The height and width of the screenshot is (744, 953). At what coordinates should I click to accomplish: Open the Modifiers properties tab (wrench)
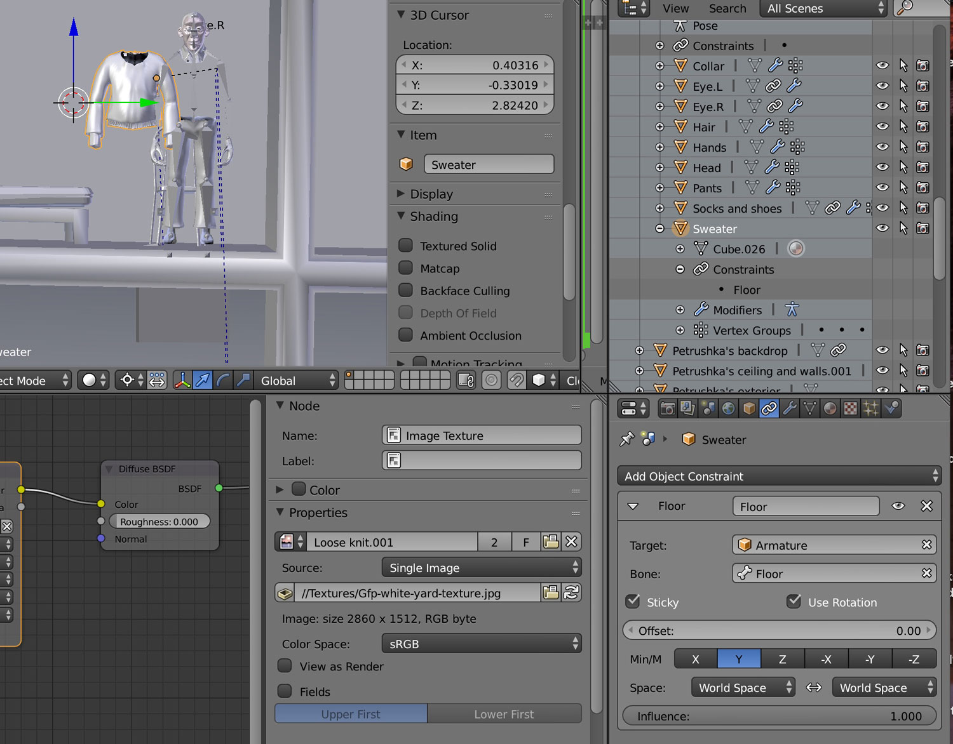pos(789,409)
